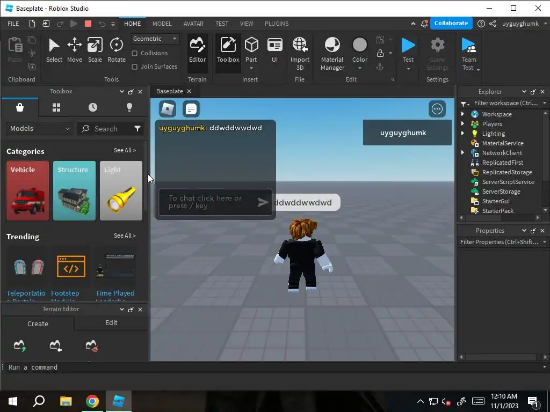
Task: Click the help question mark icon
Action: [x=481, y=24]
